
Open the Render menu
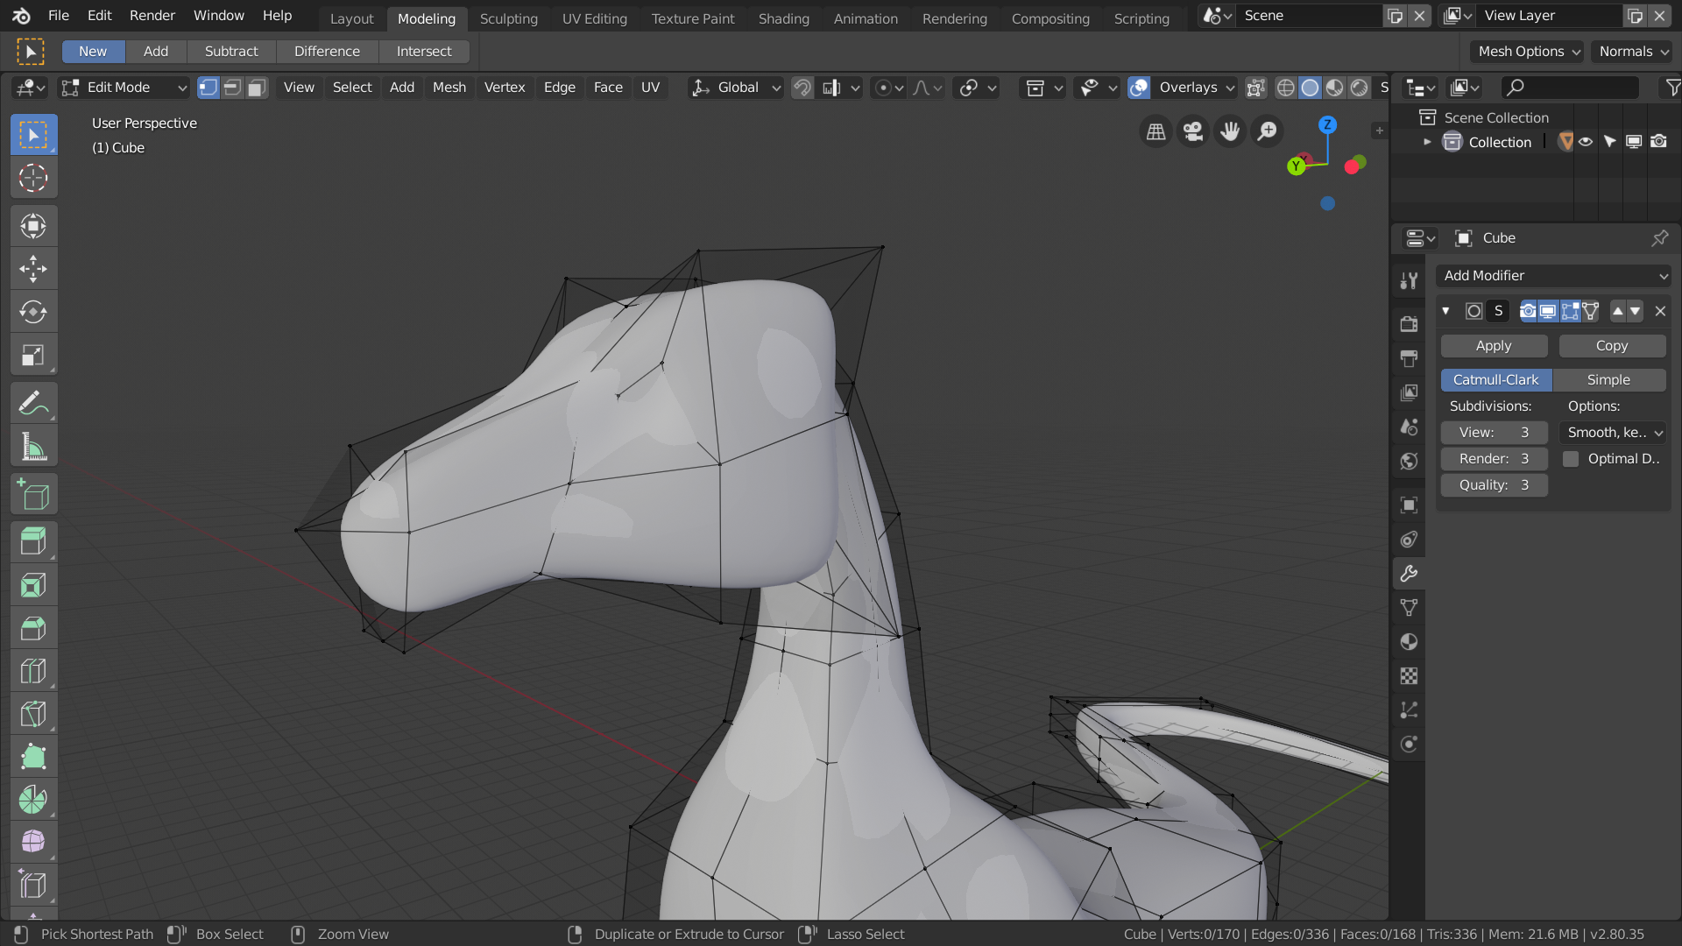coord(152,16)
